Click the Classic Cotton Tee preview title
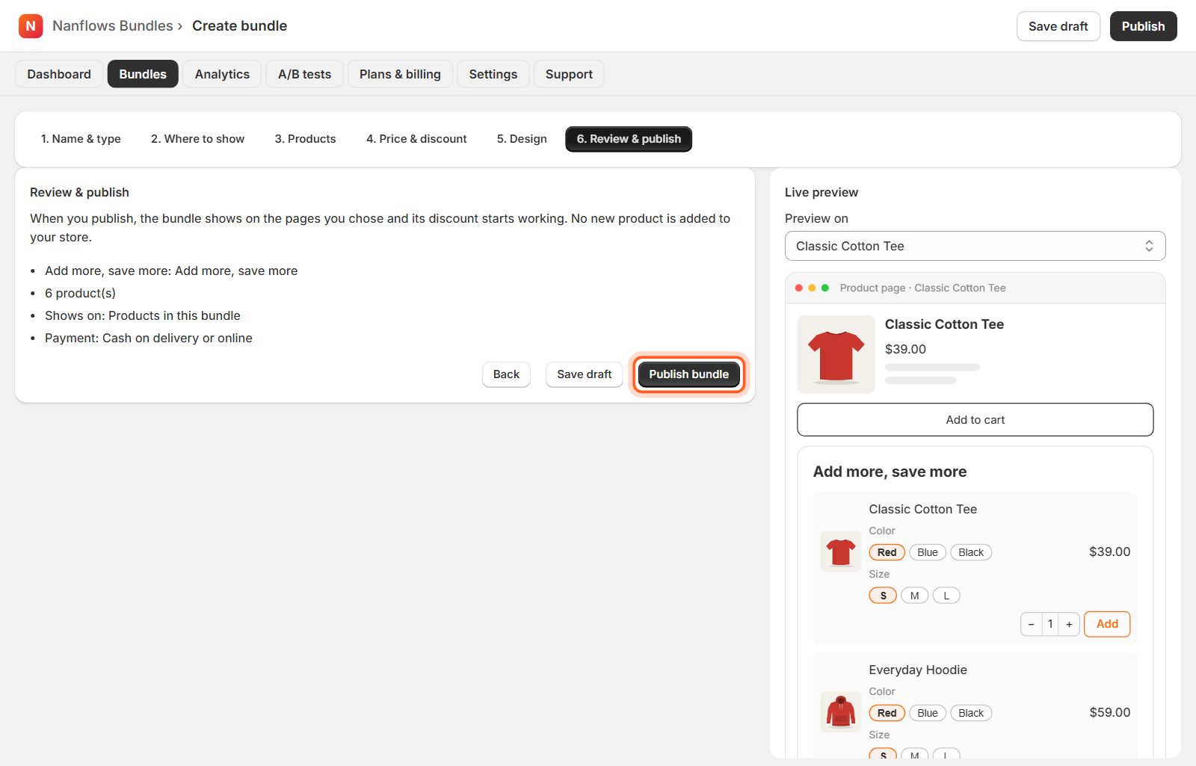The image size is (1196, 766). 944,324
